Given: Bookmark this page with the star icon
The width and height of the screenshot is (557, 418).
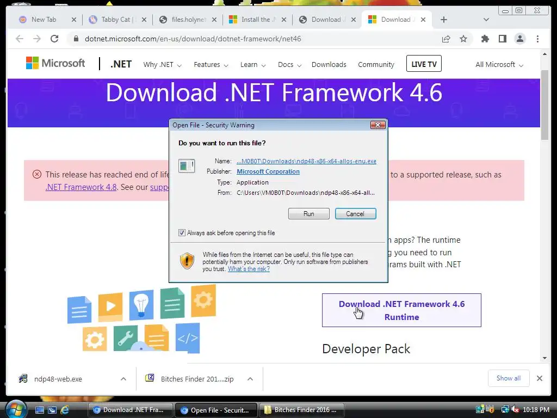Looking at the screenshot, I should 463,39.
